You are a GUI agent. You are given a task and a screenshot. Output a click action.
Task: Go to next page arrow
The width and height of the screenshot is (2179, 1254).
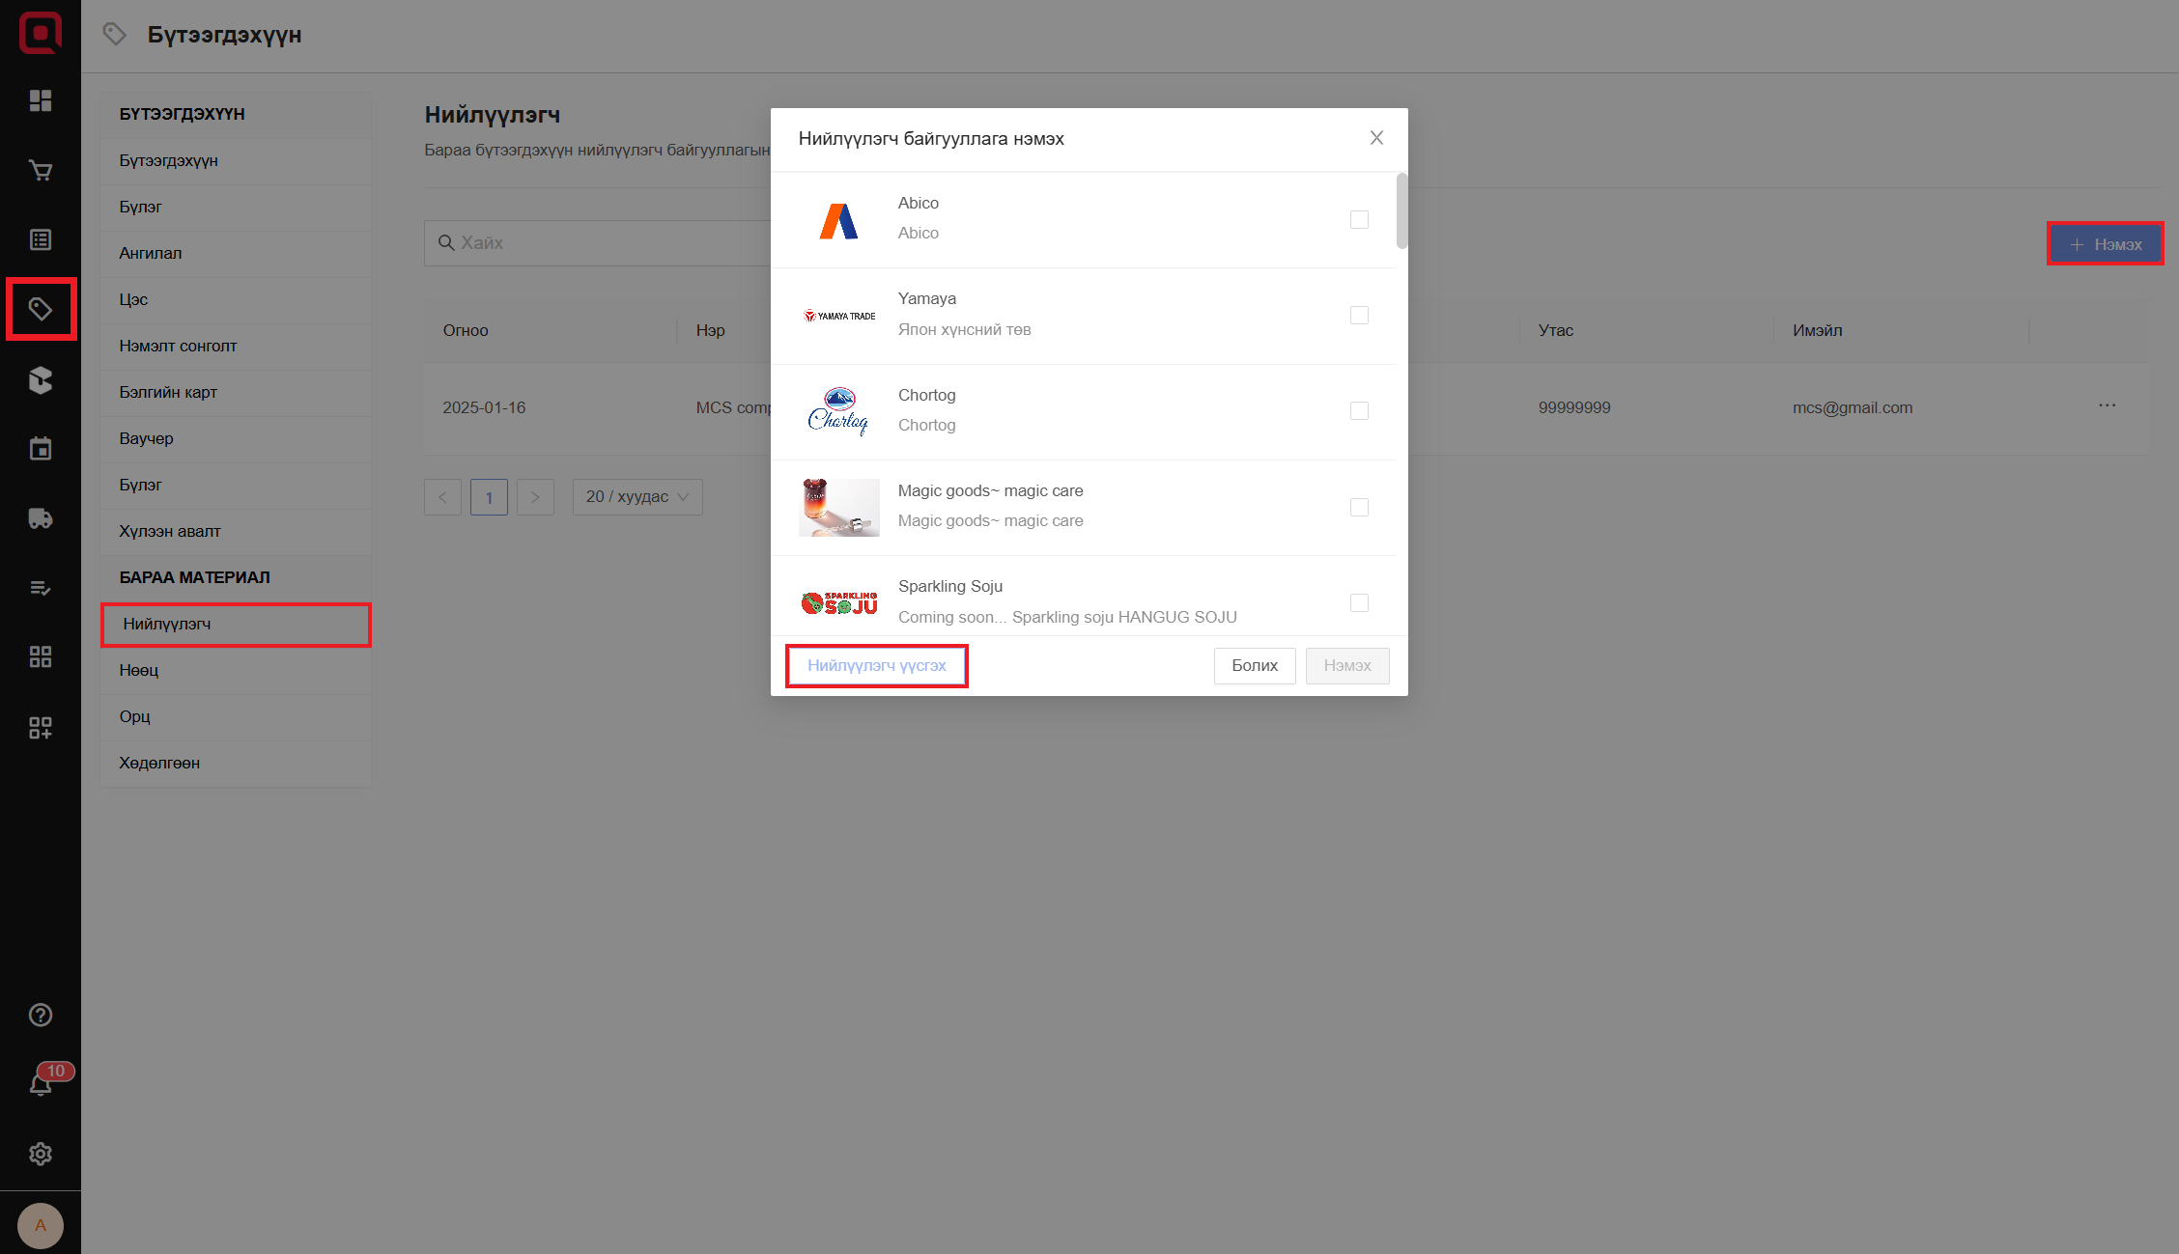pos(535,497)
